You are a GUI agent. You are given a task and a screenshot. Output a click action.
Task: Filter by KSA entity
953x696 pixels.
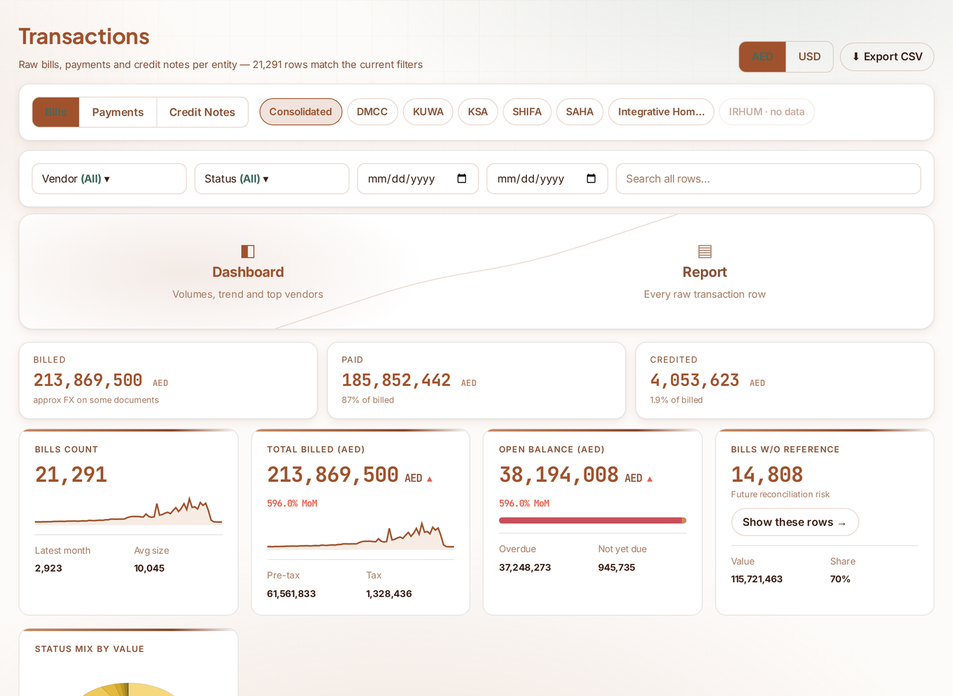(478, 112)
